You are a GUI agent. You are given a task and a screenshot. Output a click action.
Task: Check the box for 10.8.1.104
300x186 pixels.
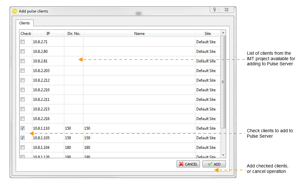[23, 147]
